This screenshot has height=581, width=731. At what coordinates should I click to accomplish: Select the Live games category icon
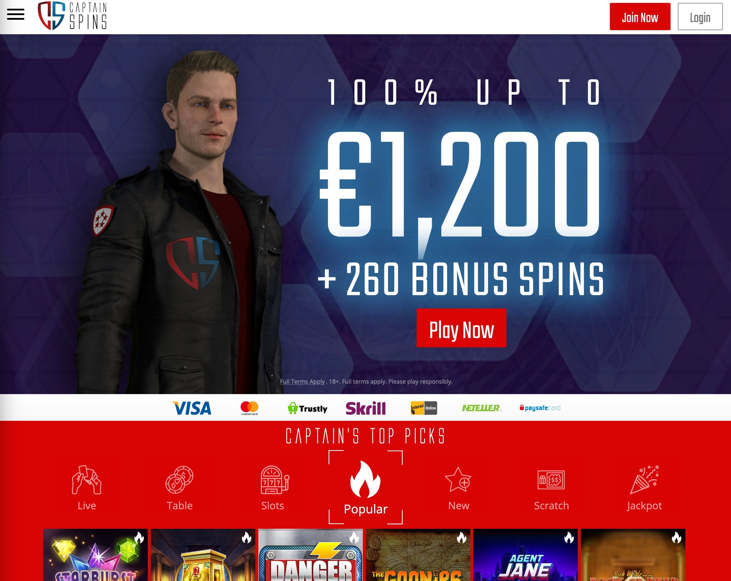click(x=87, y=480)
